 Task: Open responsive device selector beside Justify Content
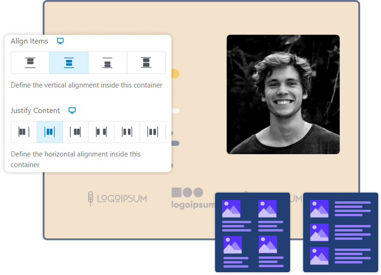72,111
